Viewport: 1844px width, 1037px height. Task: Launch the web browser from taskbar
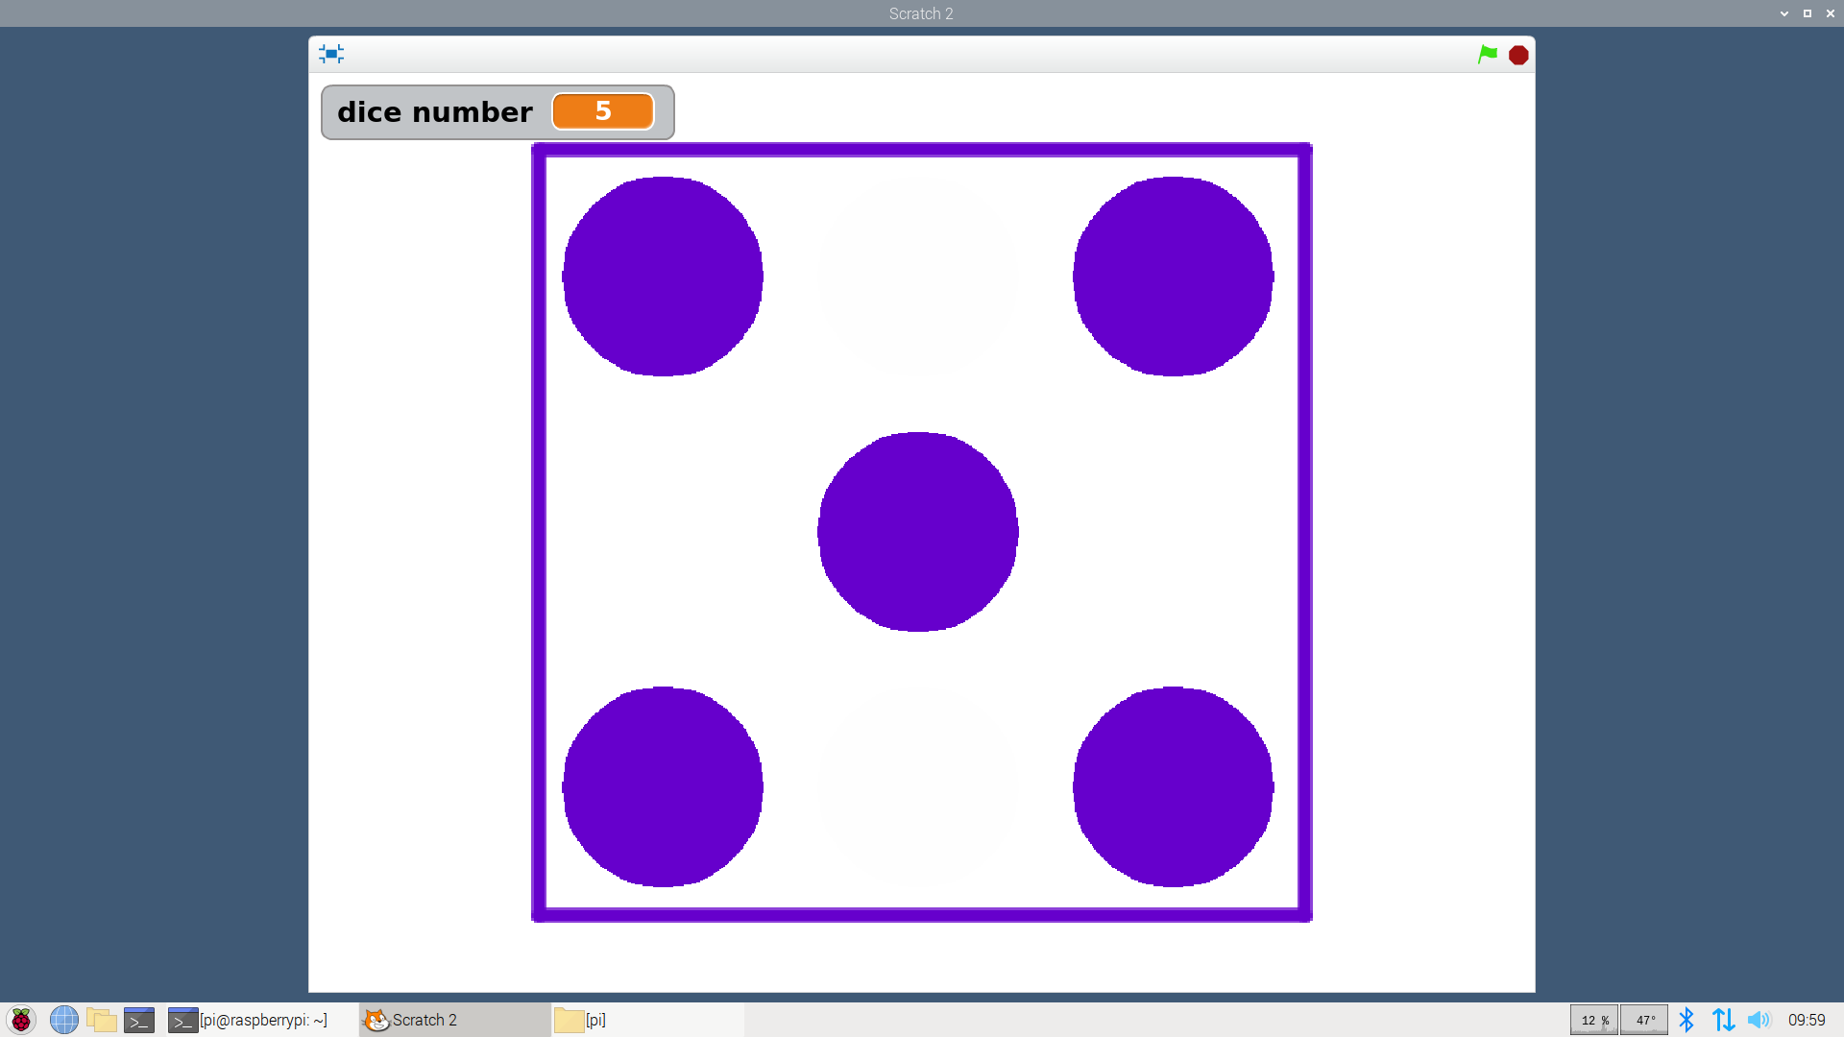coord(63,1020)
